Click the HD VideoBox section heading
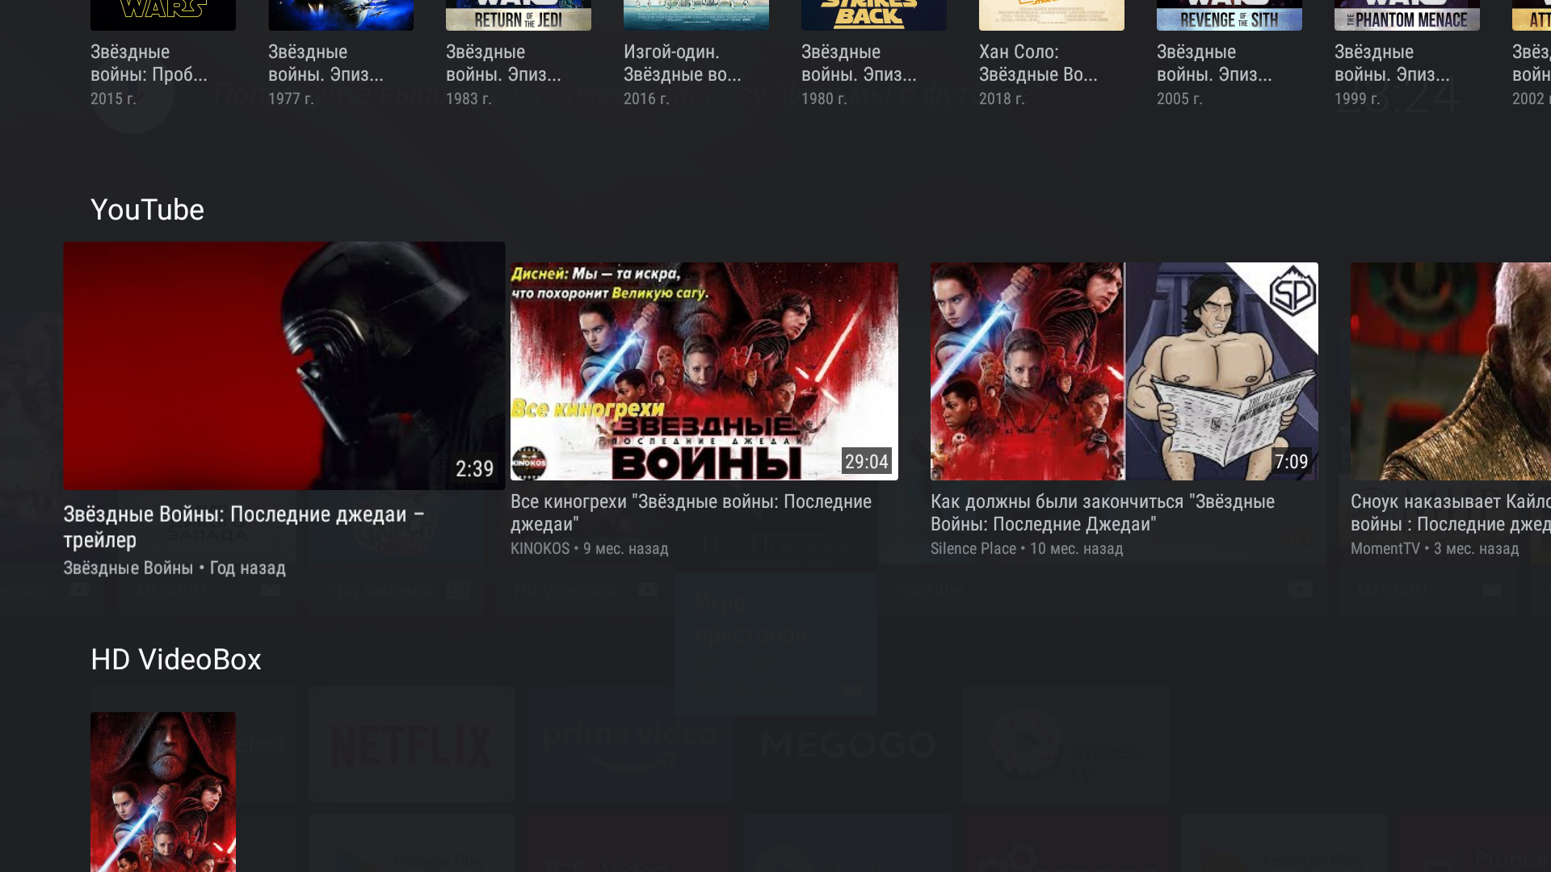The width and height of the screenshot is (1551, 872). point(176,660)
